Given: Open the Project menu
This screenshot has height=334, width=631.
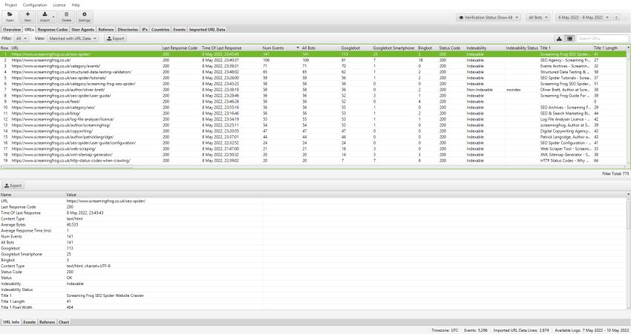Looking at the screenshot, I should click(11, 5).
